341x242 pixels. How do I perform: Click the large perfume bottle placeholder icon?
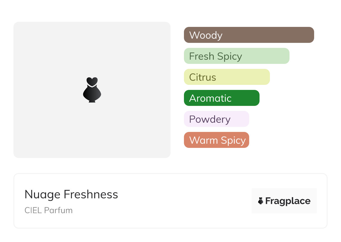(92, 90)
